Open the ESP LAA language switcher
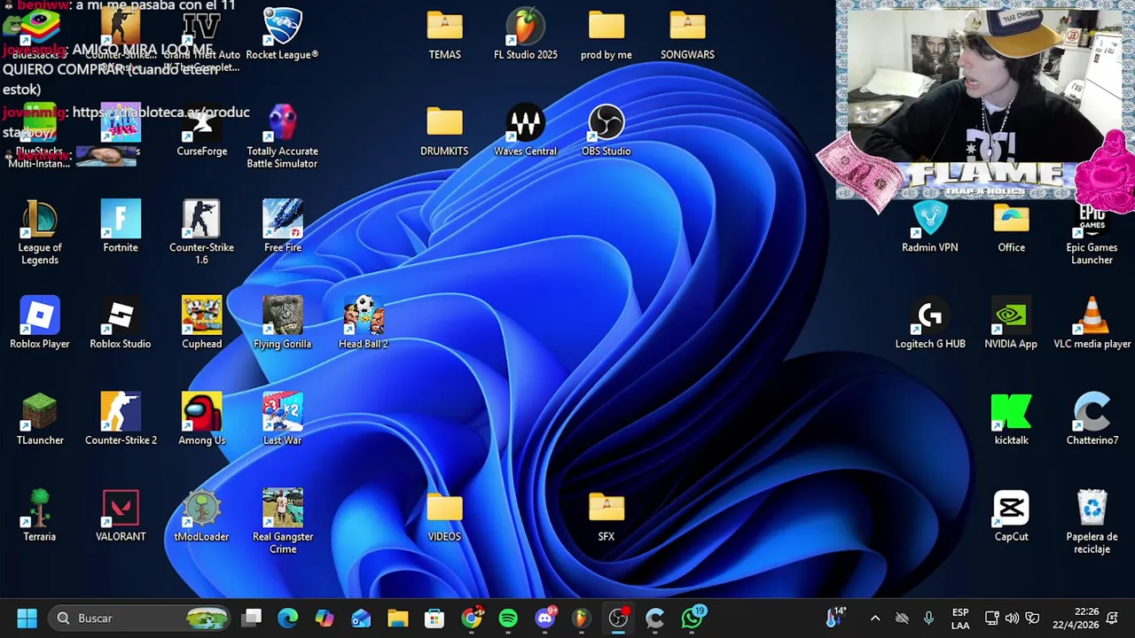 960,618
